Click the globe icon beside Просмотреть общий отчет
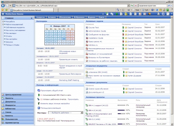 coord(39,90)
